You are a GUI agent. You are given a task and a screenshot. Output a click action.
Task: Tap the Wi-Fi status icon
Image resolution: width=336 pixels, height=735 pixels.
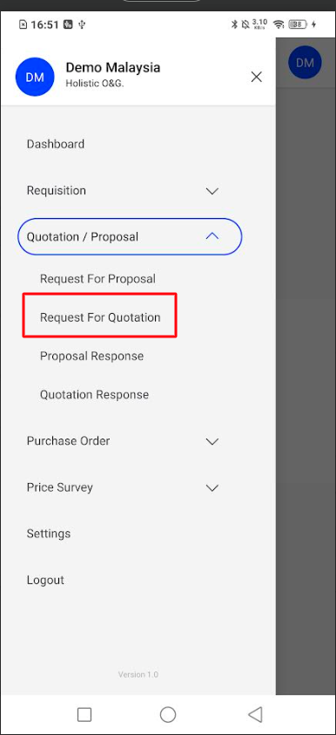pos(279,24)
